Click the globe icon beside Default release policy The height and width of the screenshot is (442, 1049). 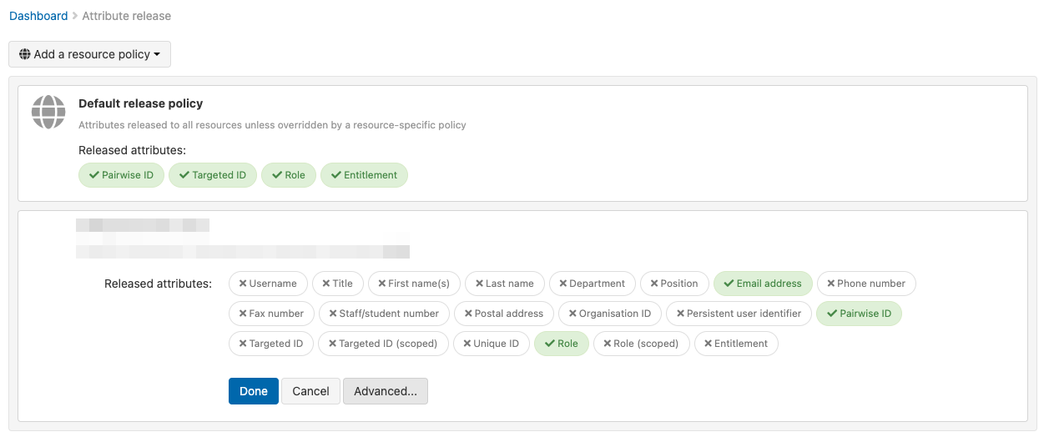48,112
